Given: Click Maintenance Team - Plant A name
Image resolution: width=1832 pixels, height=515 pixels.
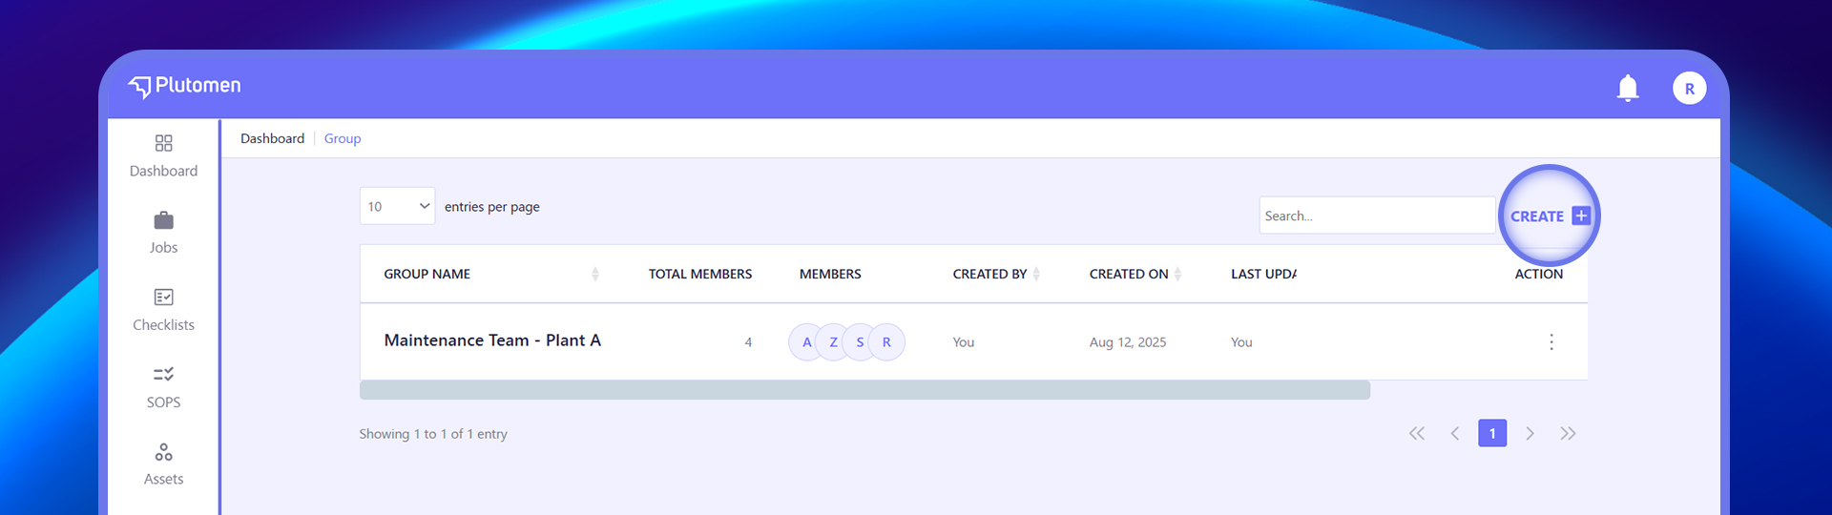Looking at the screenshot, I should 492,340.
